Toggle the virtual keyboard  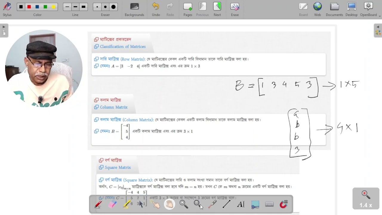point(269,204)
